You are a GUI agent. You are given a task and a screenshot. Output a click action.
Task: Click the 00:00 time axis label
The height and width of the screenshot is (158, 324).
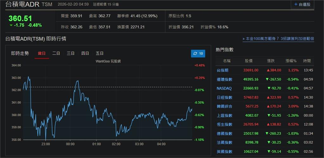click(70, 144)
